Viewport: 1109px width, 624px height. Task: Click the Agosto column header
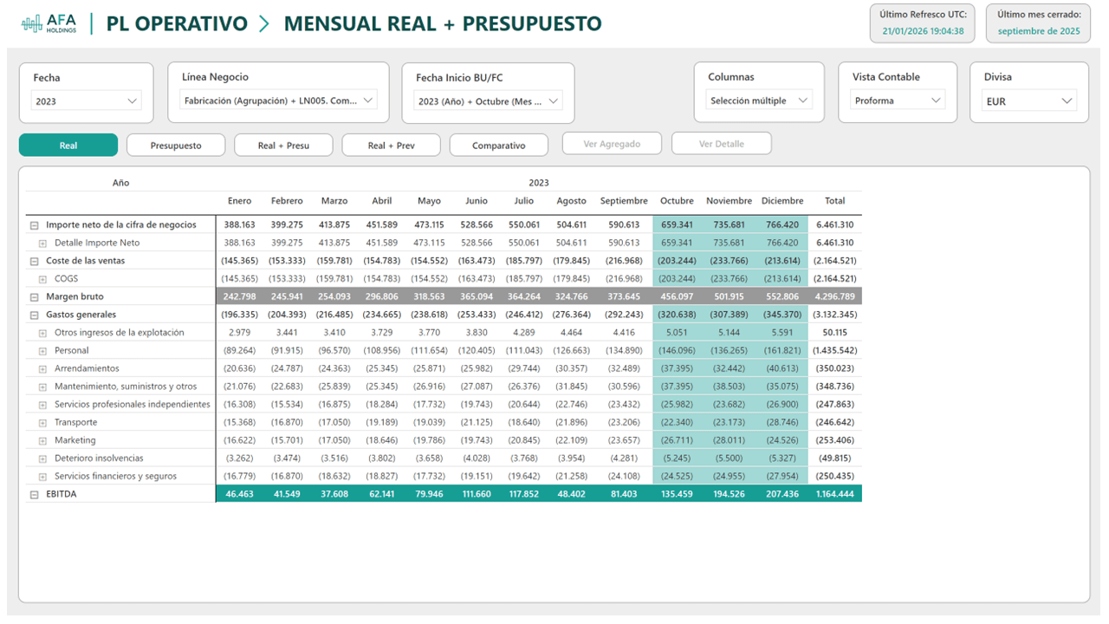[x=572, y=201]
